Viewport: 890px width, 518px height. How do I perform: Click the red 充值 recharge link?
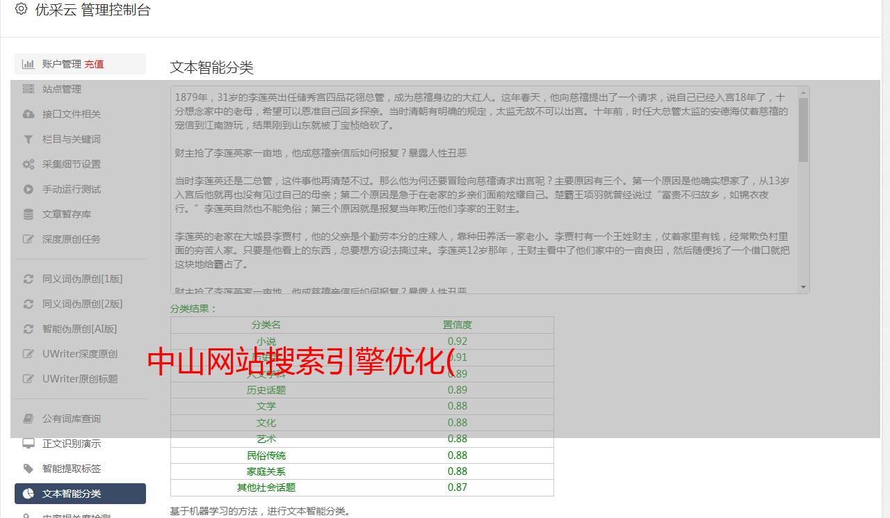94,64
